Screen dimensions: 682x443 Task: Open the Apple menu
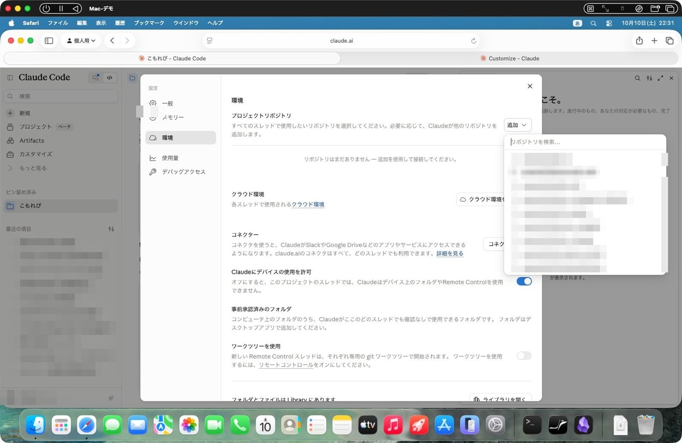tap(12, 23)
